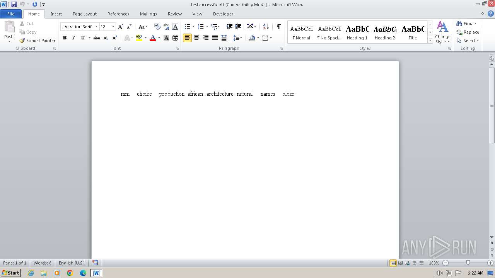Screen dimensions: 495x278
Task: Click the Redo icon in Quick Access toolbar
Action: 35,4
